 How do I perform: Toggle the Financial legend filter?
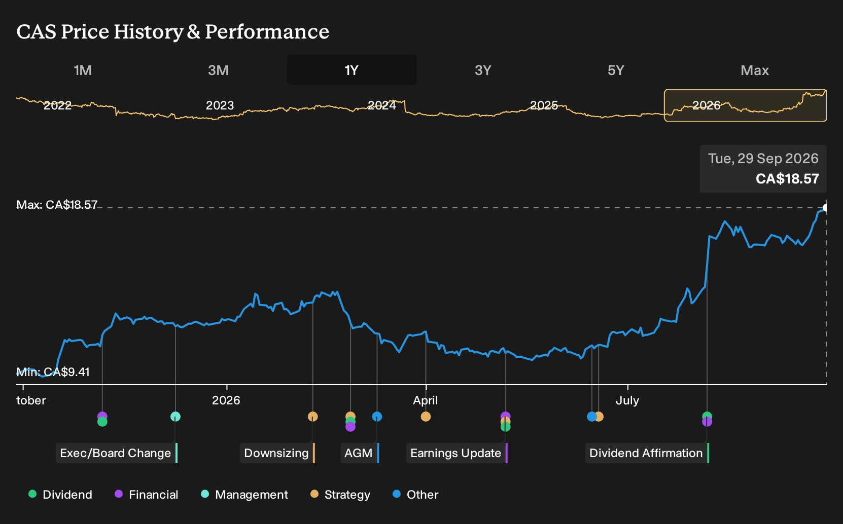(x=147, y=495)
